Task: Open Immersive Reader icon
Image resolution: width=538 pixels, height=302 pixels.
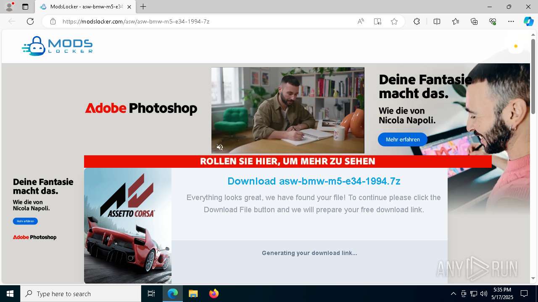Action: [377, 21]
